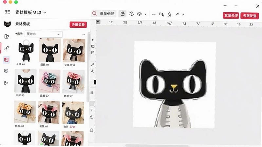Click the macOS yellow minimize dot
The width and height of the screenshot is (262, 147).
(10, 2)
